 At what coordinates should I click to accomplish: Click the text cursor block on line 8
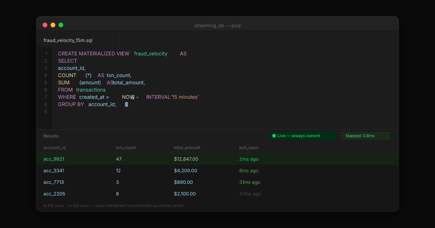pos(127,104)
